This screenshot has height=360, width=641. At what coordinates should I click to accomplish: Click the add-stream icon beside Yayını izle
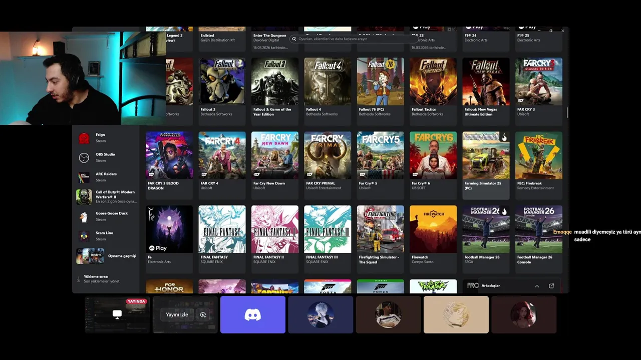click(203, 314)
